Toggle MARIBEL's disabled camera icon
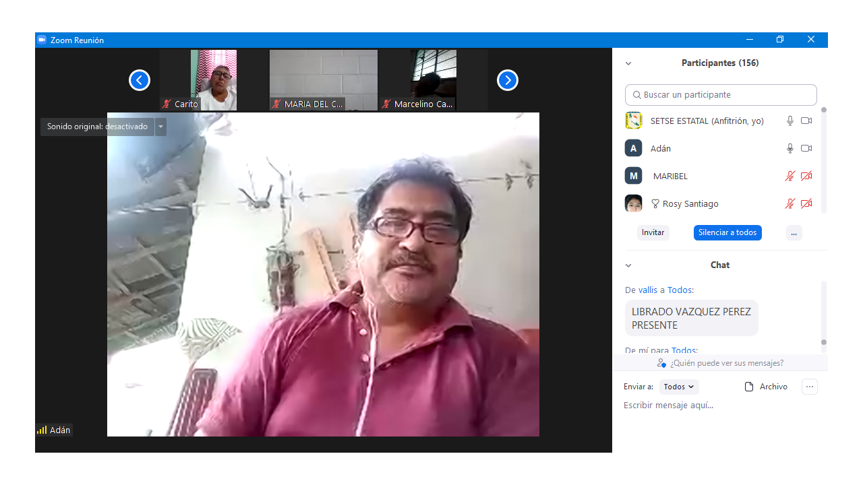Image resolution: width=863 pixels, height=485 pixels. coord(806,176)
